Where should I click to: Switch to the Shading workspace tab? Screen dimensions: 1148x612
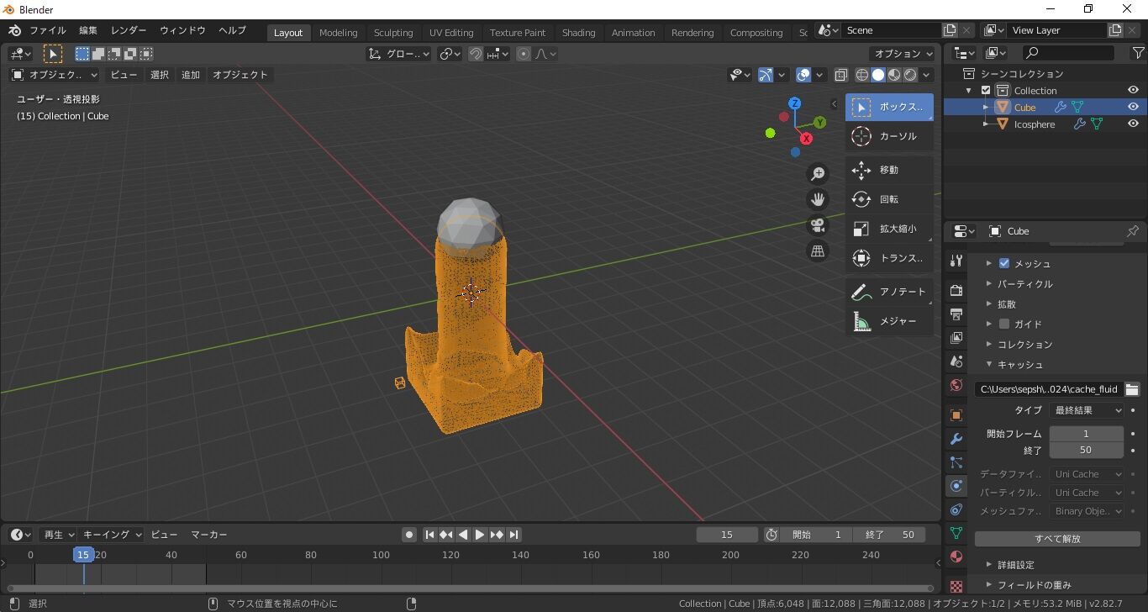578,33
